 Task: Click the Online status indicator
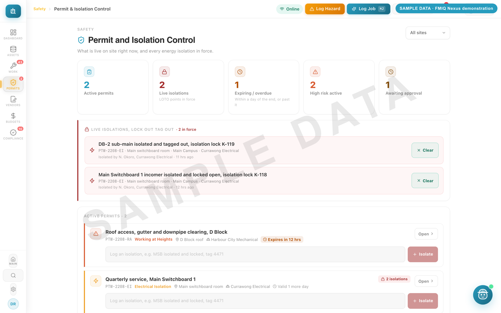pos(289,9)
